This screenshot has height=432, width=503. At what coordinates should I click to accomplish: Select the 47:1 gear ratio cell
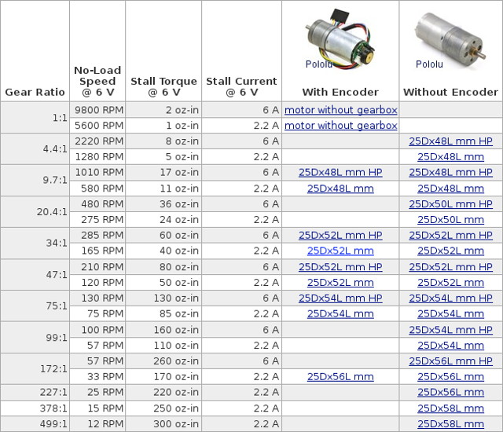click(35, 275)
